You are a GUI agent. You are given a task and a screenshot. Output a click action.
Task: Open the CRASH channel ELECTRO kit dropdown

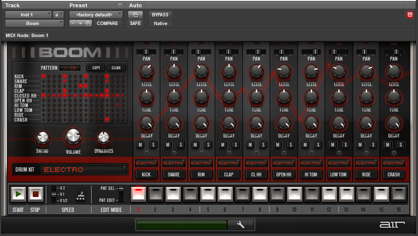393,163
